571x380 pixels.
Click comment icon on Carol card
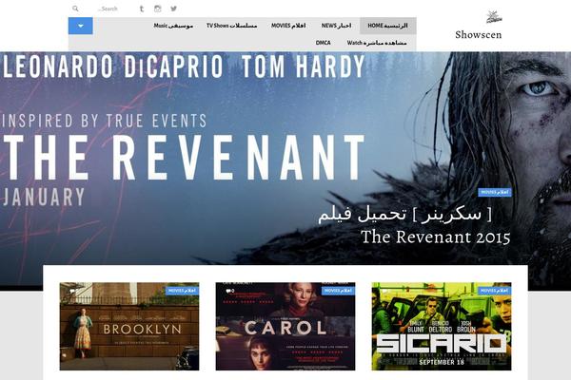pos(229,291)
